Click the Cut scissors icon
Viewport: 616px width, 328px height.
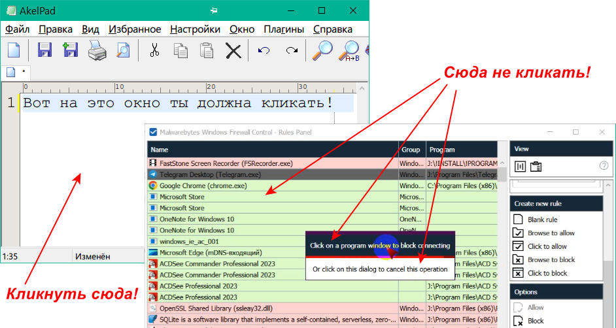(155, 50)
